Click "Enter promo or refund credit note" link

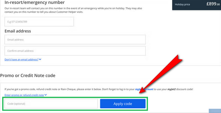click(24, 95)
